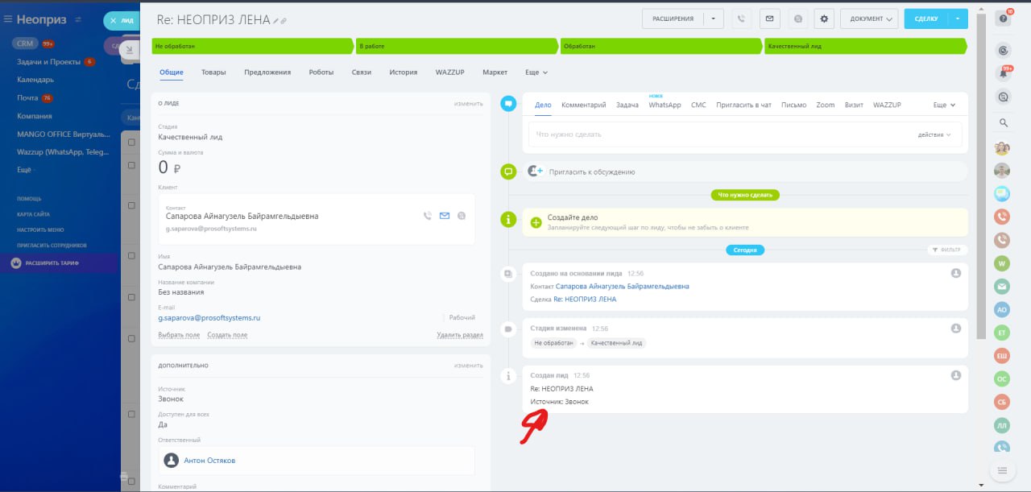
Task: Click the search magnifier in right sidebar
Action: 1003,123
